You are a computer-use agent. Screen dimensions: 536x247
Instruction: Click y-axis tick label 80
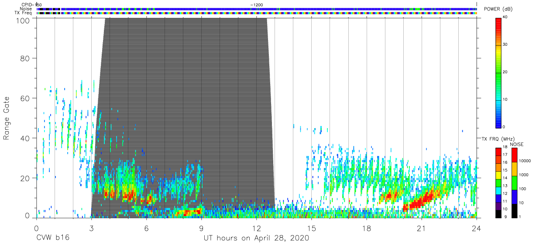coord(25,58)
